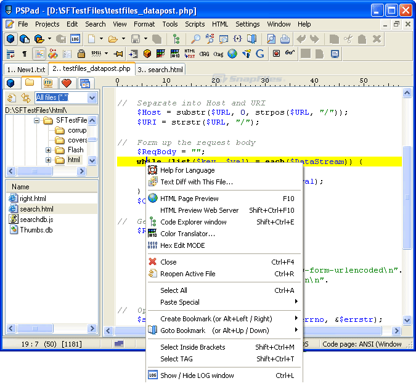Select Hex Edit MODE menu entry
This screenshot has height=386, width=416.
(x=224, y=245)
